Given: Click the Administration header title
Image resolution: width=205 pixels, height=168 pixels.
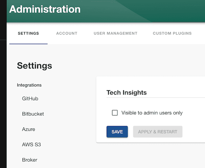Looking at the screenshot, I should pos(45,9).
